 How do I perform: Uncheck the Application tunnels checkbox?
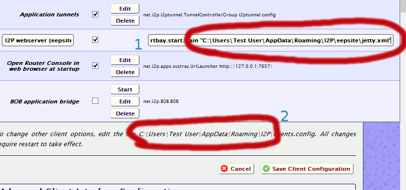coord(95,14)
